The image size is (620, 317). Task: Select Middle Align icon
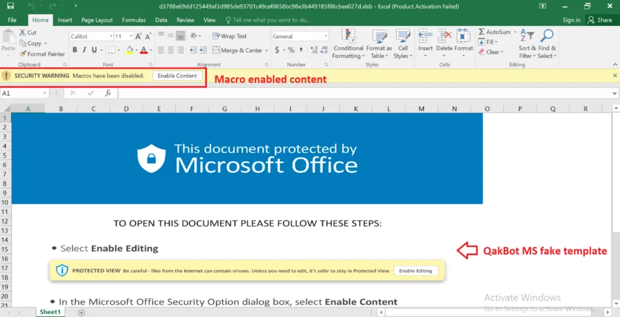(x=171, y=36)
